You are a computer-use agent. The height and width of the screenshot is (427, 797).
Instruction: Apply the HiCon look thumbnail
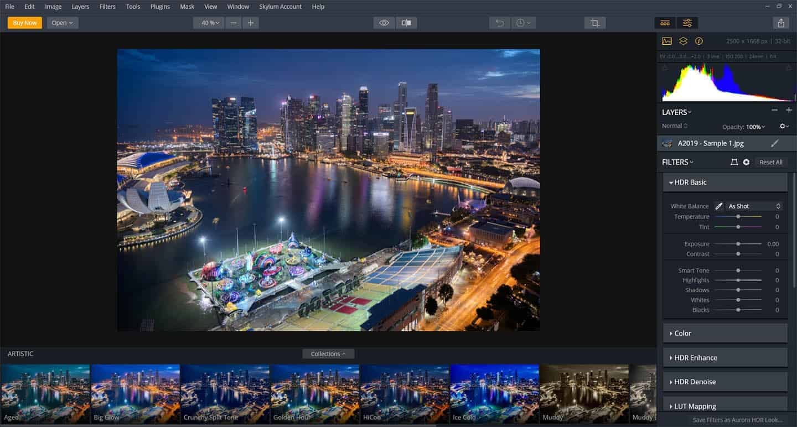pyautogui.click(x=404, y=394)
